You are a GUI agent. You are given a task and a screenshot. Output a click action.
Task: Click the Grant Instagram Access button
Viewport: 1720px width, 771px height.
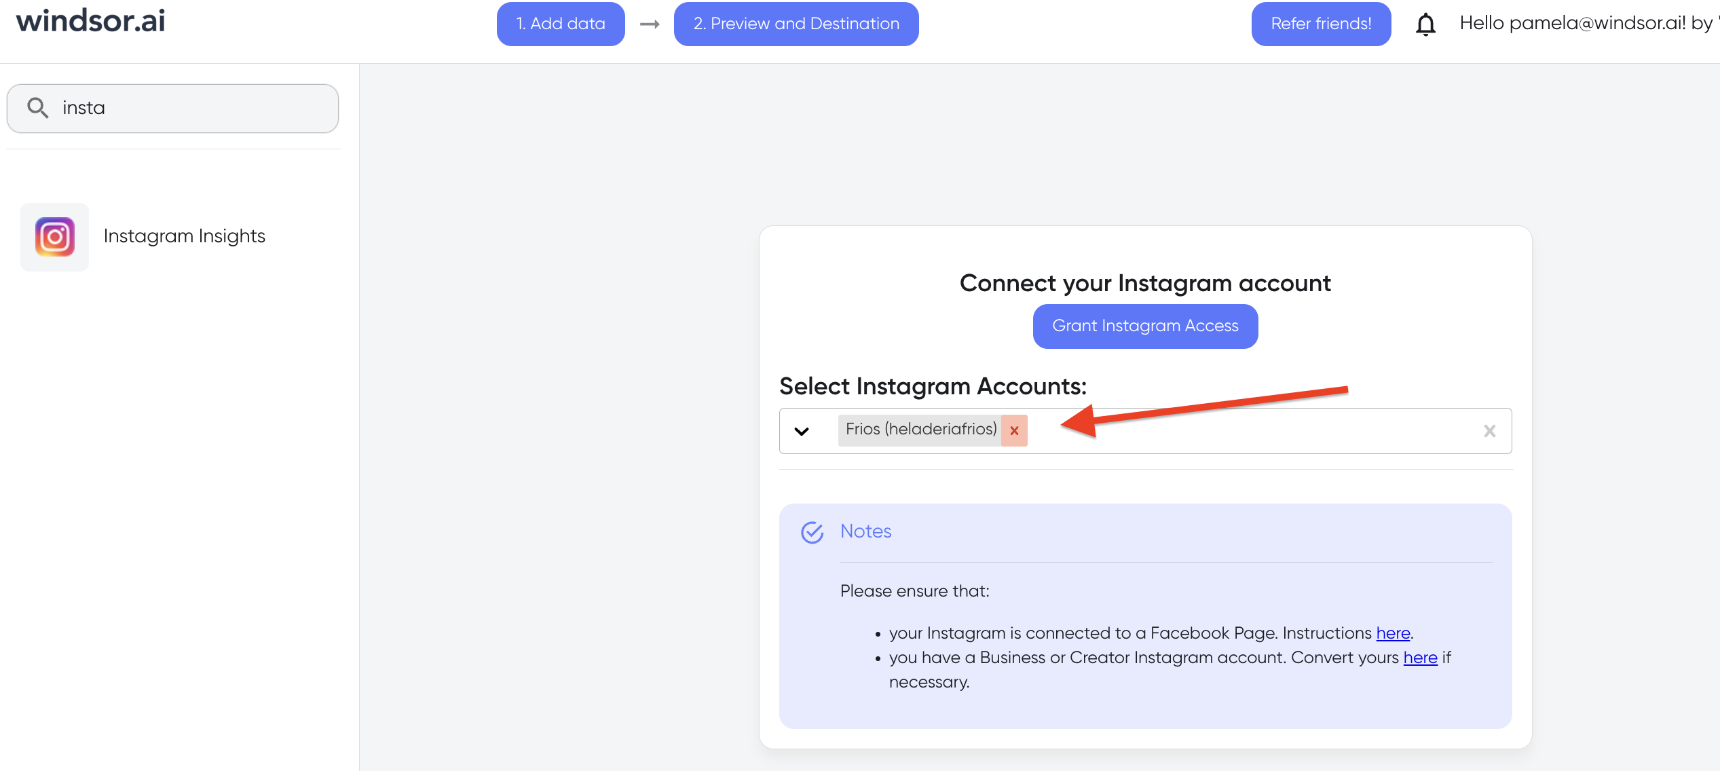[x=1145, y=326]
